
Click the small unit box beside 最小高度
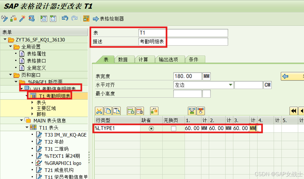click(x=207, y=94)
